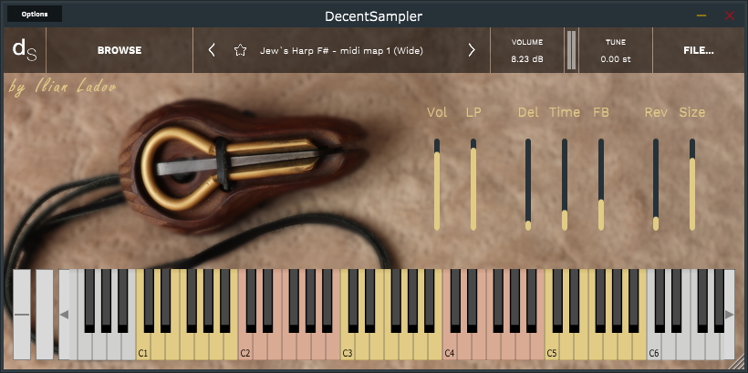Adjust the delay Time slider
The width and height of the screenshot is (748, 373).
coord(565,184)
